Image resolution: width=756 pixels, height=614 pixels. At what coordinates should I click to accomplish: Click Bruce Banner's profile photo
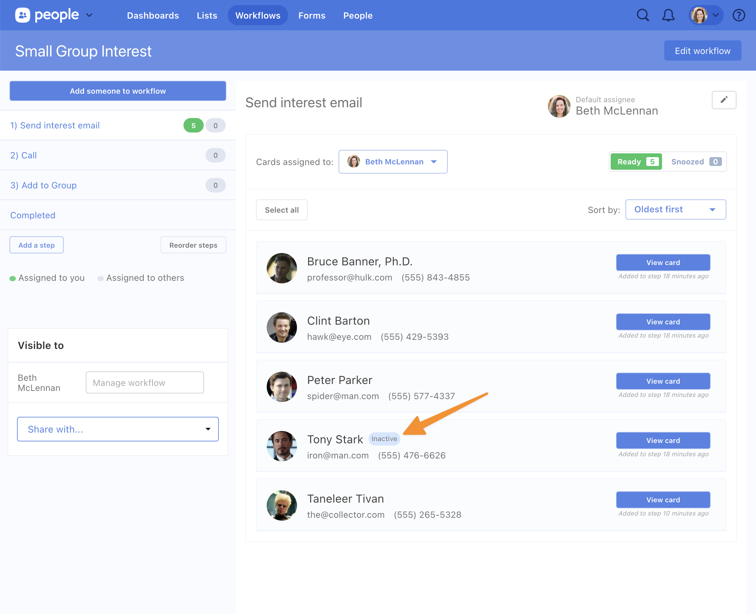point(281,268)
